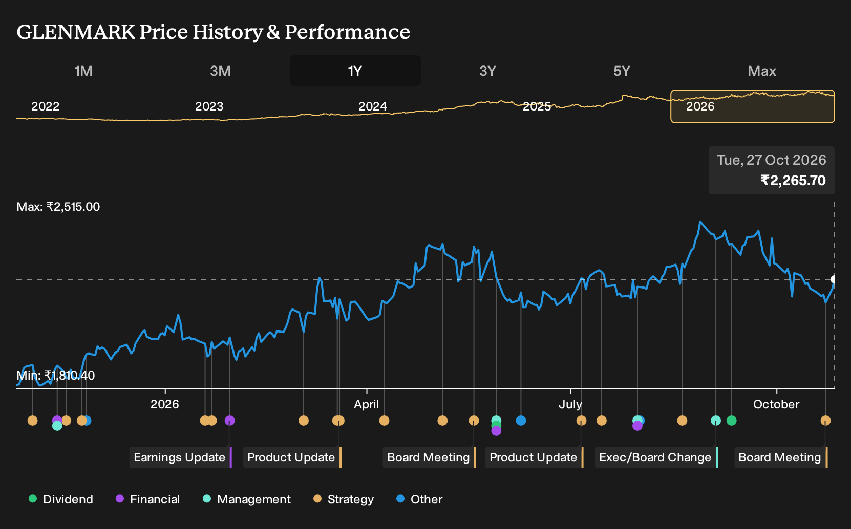The height and width of the screenshot is (529, 851).
Task: Click the highlighted 2026 range selector window
Action: click(x=752, y=106)
